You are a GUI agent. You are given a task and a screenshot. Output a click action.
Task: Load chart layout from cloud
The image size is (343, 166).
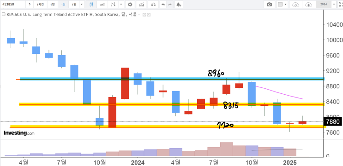[x=295, y=4]
